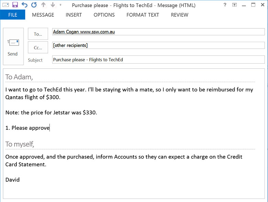The image size is (268, 202).
Task: Open Ribbon Display Options
Action: click(234, 5)
